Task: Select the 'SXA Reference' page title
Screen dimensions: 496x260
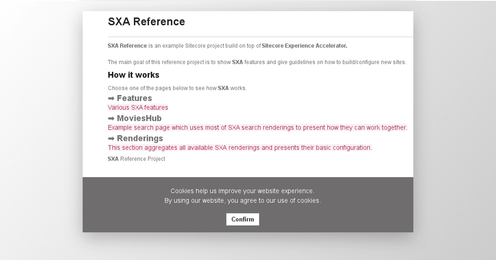Action: 146,21
